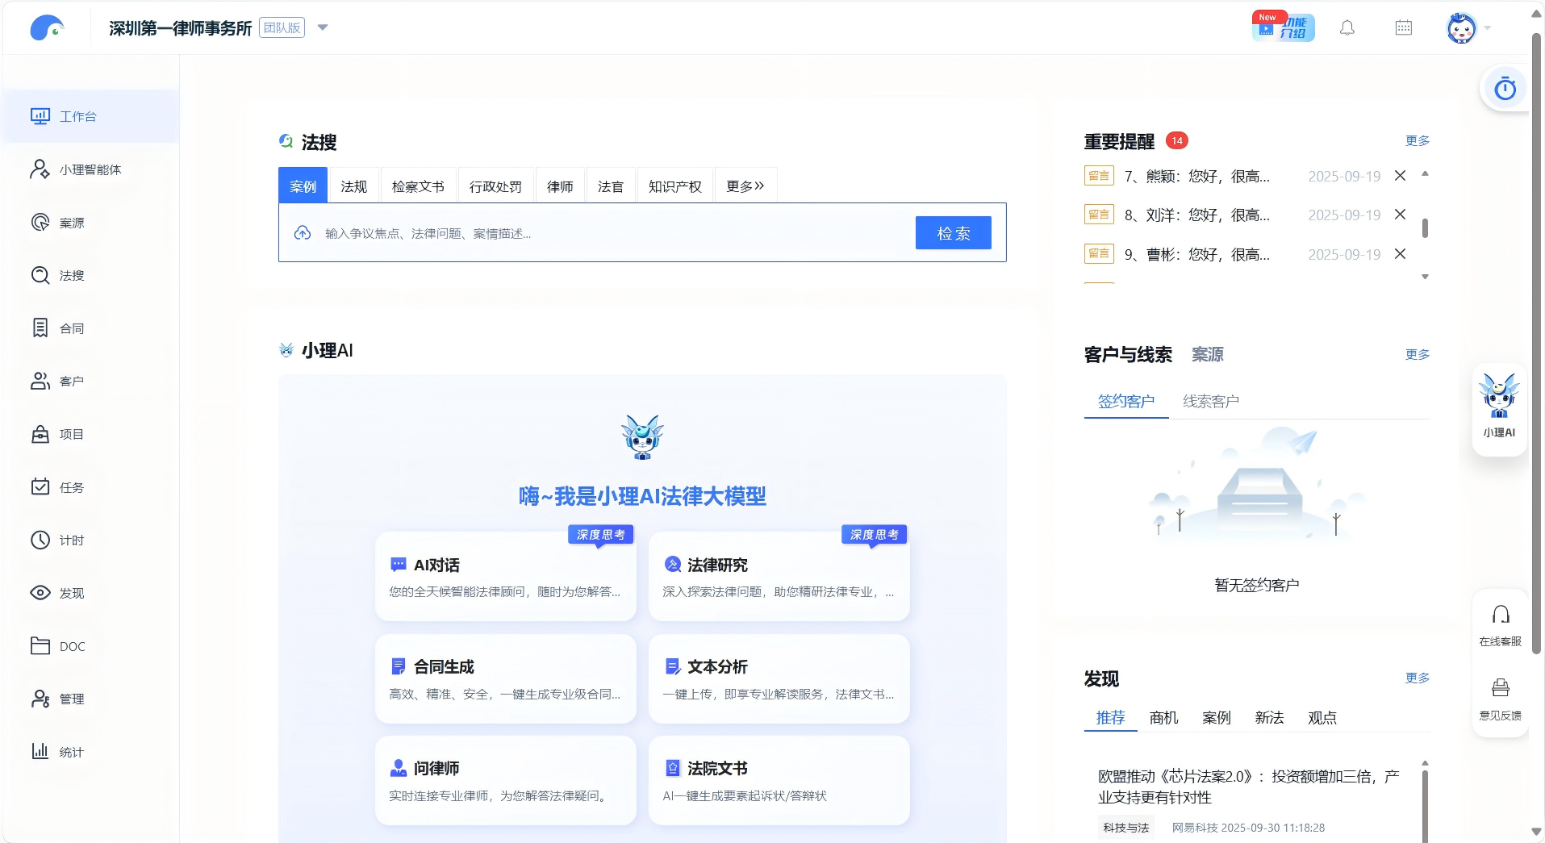The image size is (1545, 843).
Task: Click upload cloud icon in search box
Action: click(x=303, y=233)
